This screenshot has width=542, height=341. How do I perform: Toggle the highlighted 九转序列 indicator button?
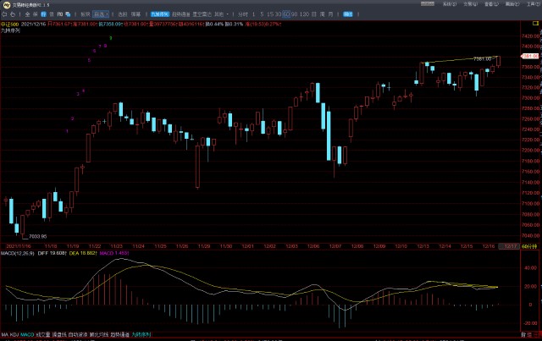tap(160, 14)
